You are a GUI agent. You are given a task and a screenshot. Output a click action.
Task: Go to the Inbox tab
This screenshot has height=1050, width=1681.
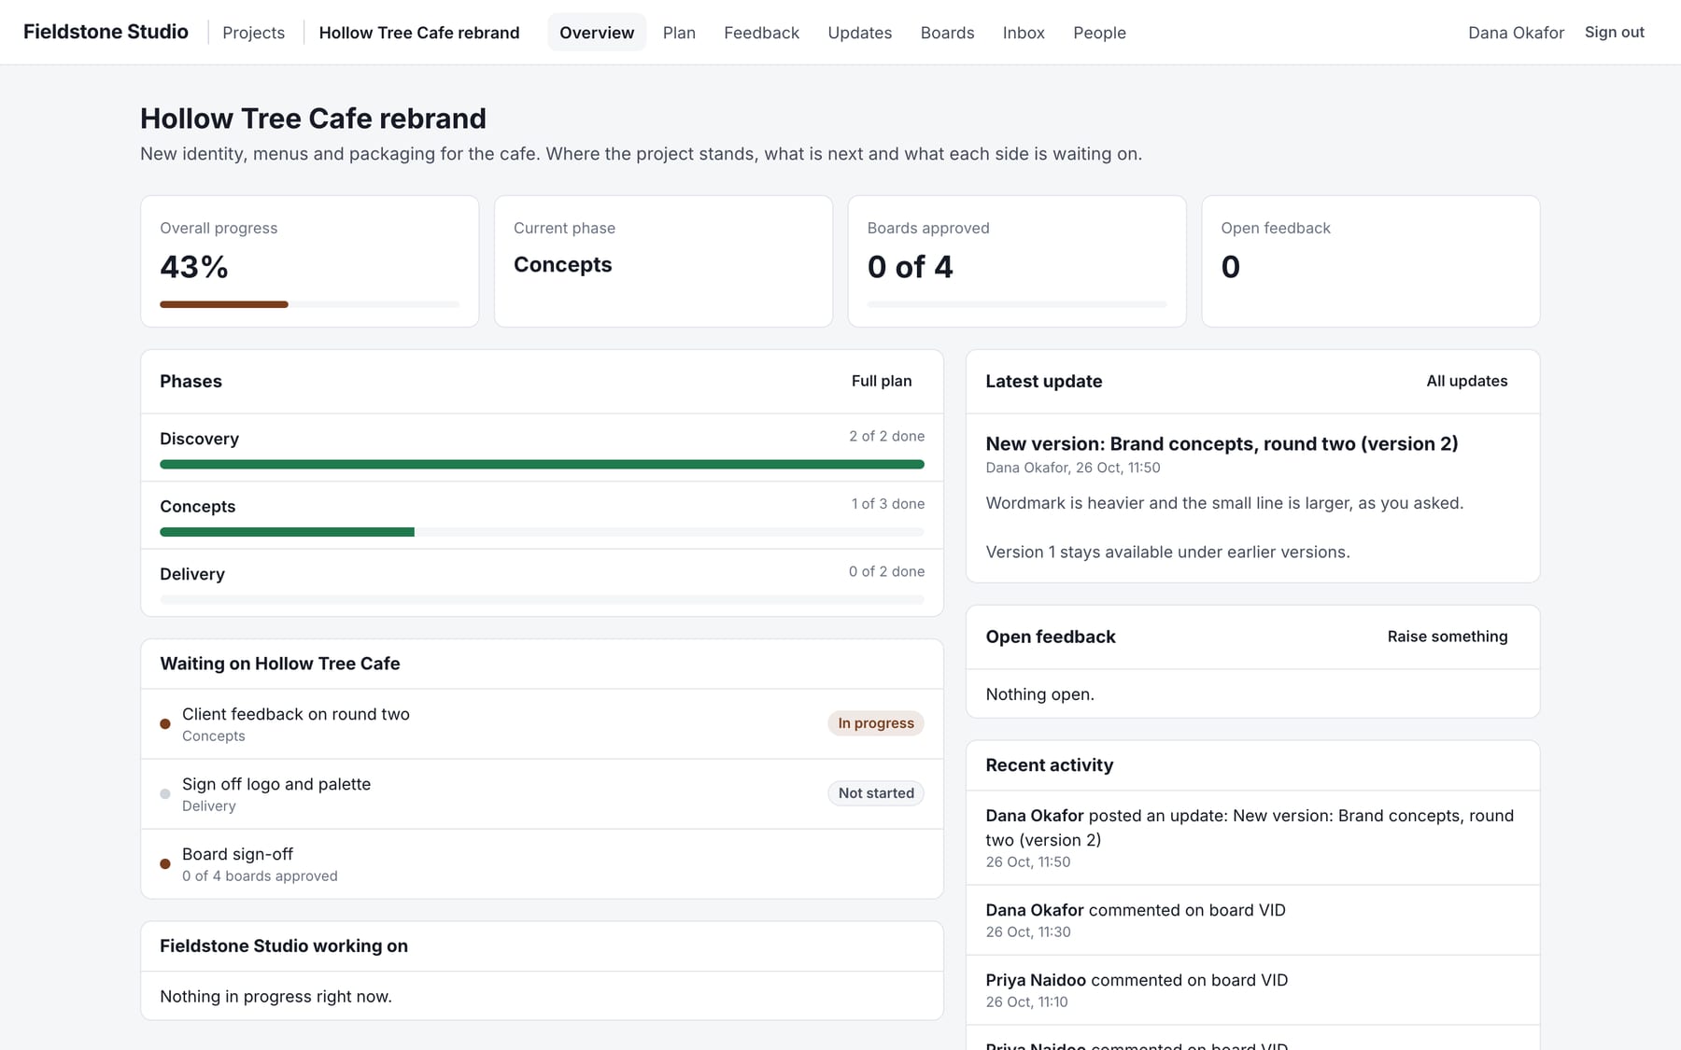pyautogui.click(x=1024, y=33)
